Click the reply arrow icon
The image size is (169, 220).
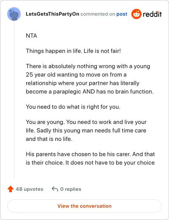tap(55, 189)
